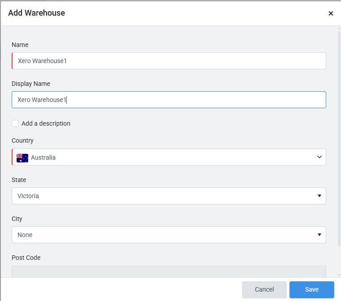
Task: Save the new warehouse
Action: click(x=311, y=289)
